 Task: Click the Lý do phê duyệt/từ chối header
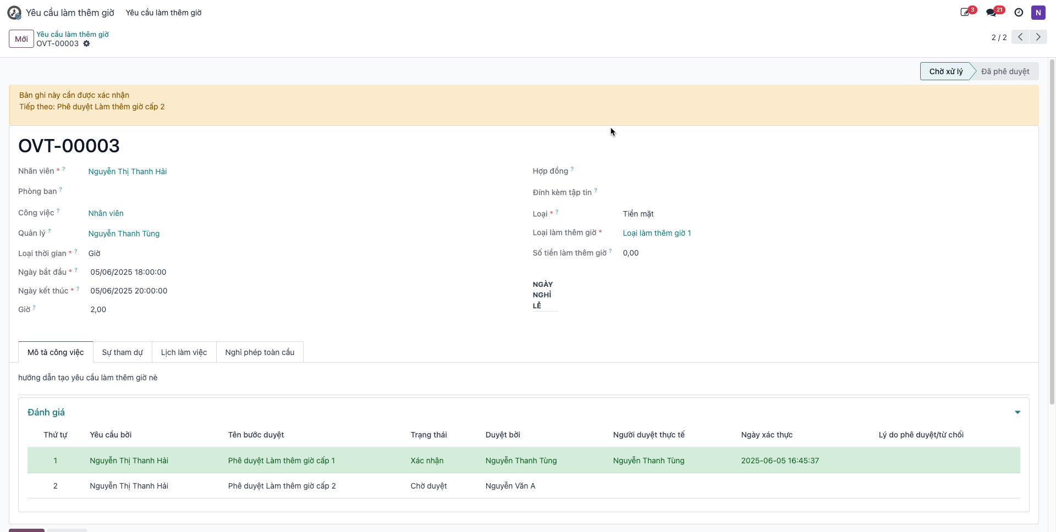921,435
